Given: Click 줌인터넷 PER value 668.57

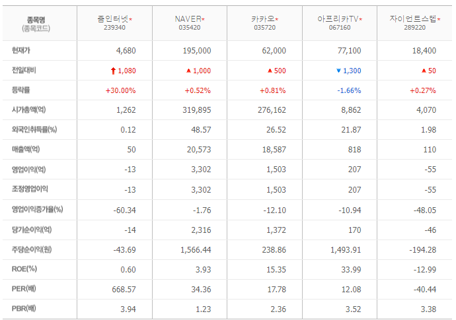Looking at the screenshot, I should pos(124,290).
